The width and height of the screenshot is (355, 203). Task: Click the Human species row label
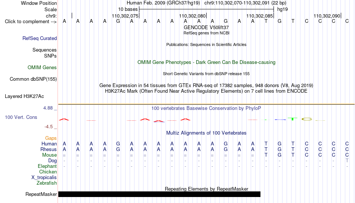[x=49, y=144]
